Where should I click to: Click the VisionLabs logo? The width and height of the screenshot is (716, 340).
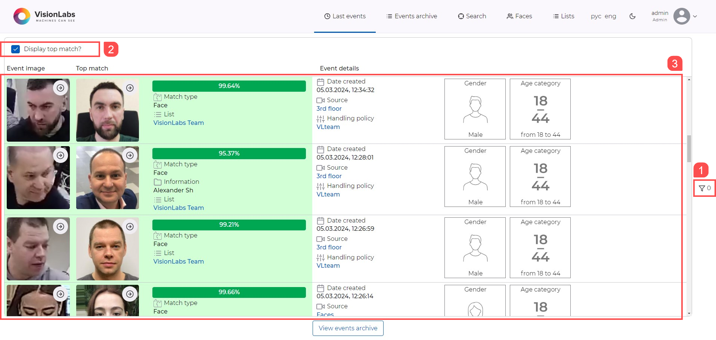(x=44, y=16)
